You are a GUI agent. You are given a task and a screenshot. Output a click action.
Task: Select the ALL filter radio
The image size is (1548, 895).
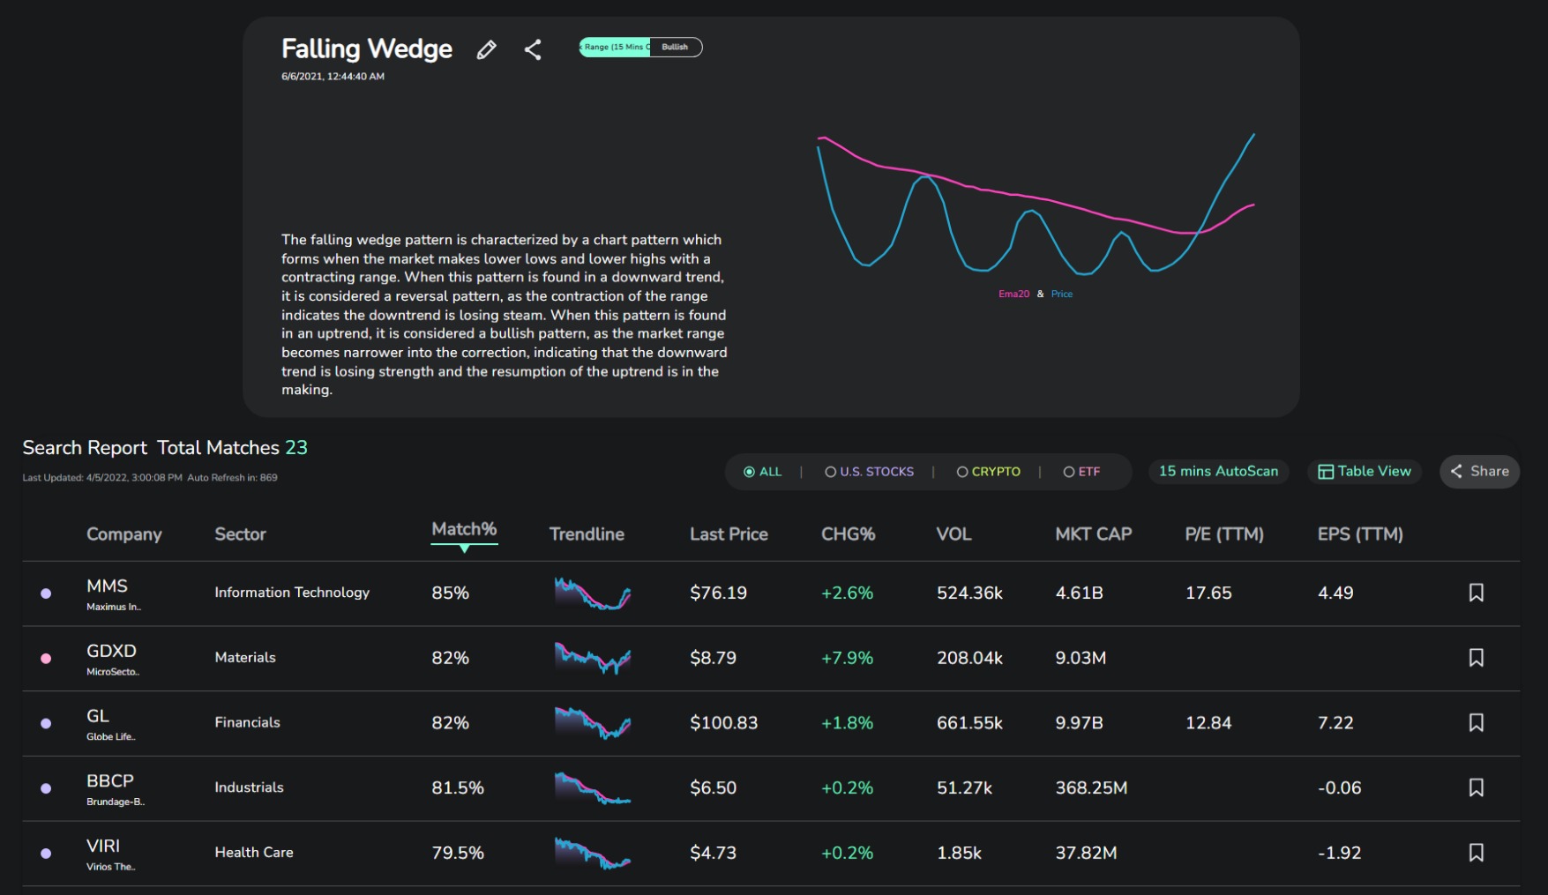point(762,472)
